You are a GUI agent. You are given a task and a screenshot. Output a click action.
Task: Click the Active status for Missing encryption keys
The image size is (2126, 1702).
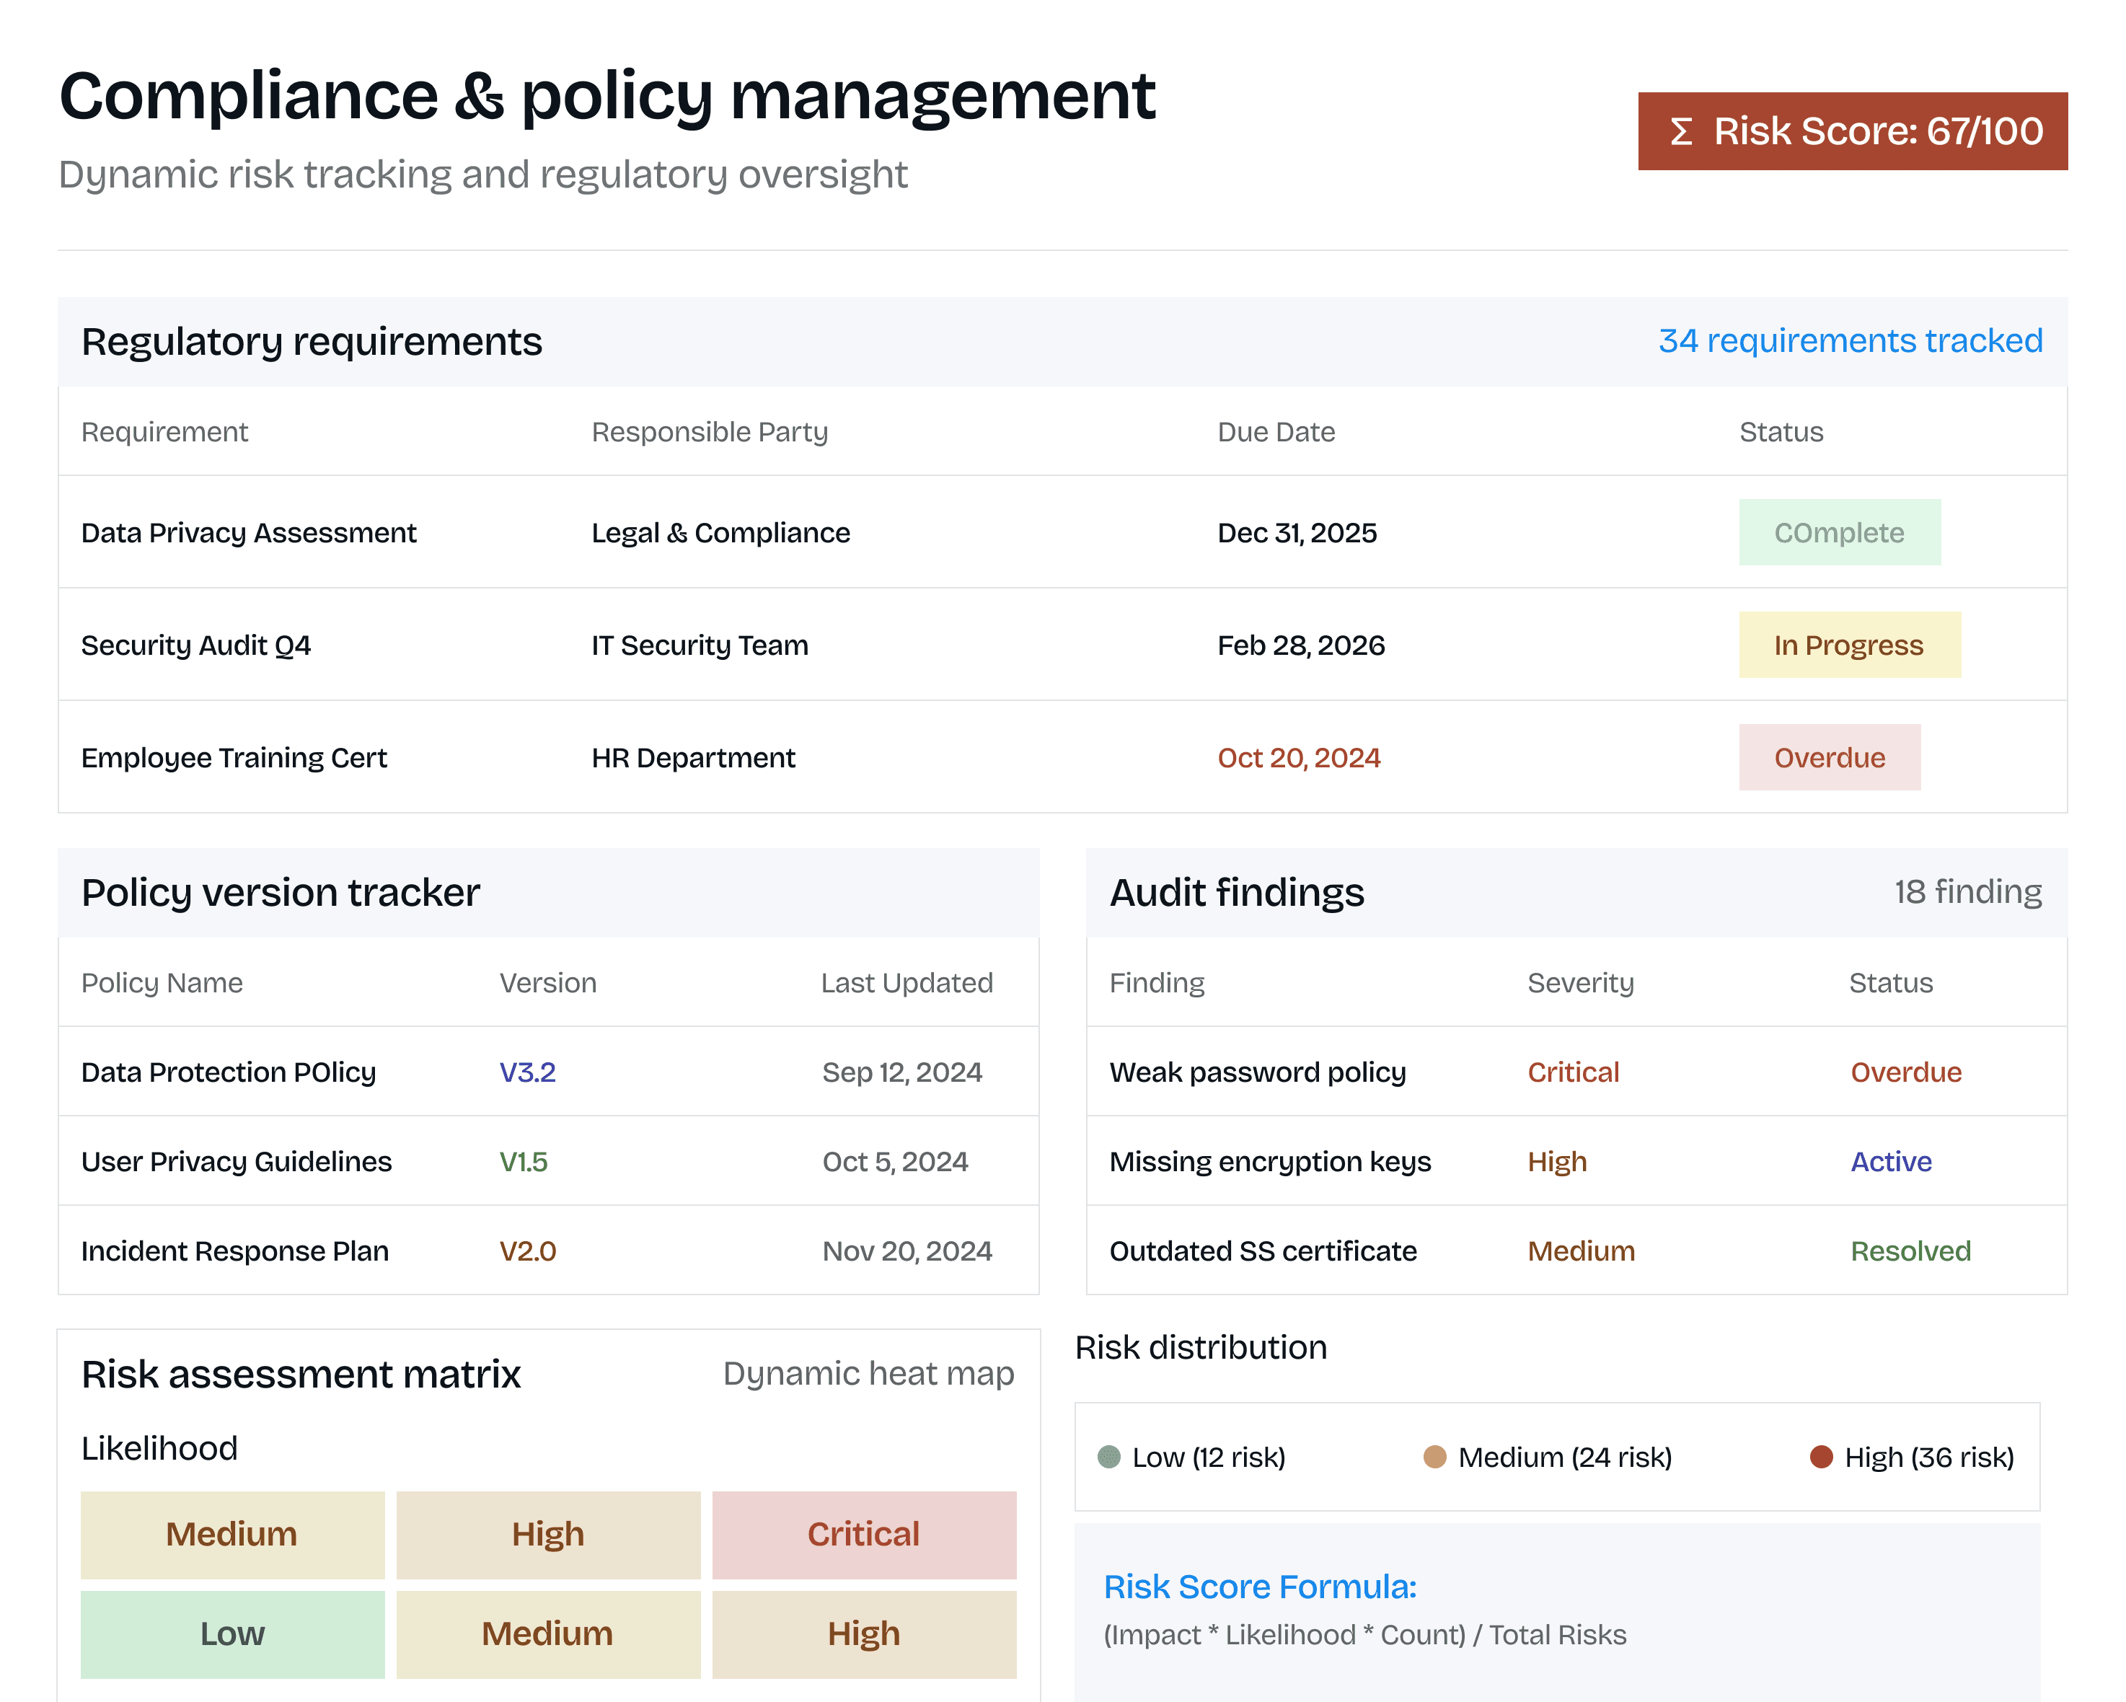pyautogui.click(x=1890, y=1162)
